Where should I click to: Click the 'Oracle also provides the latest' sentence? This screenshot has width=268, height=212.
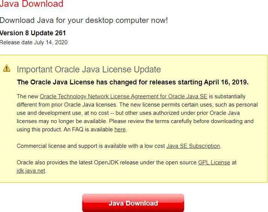[126, 167]
